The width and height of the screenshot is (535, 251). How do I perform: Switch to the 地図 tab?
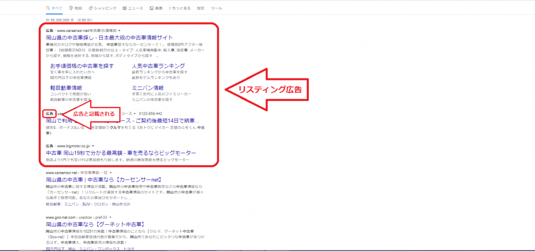(75, 8)
